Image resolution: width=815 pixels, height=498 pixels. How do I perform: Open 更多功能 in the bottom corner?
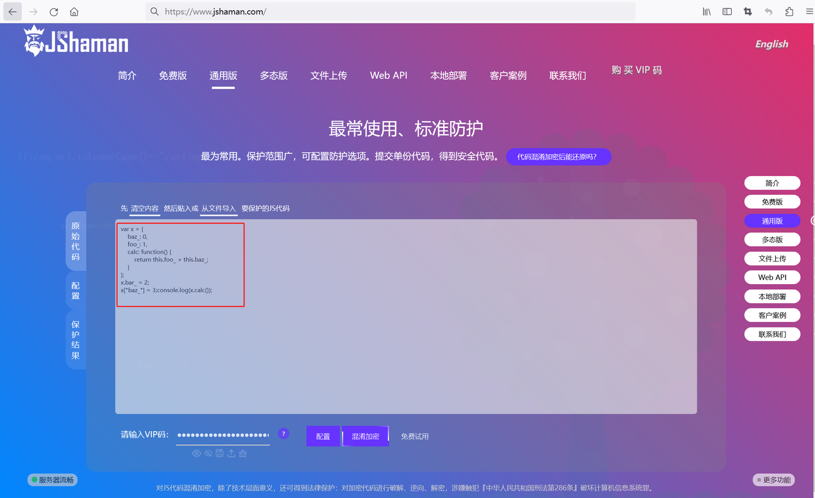[x=773, y=479]
